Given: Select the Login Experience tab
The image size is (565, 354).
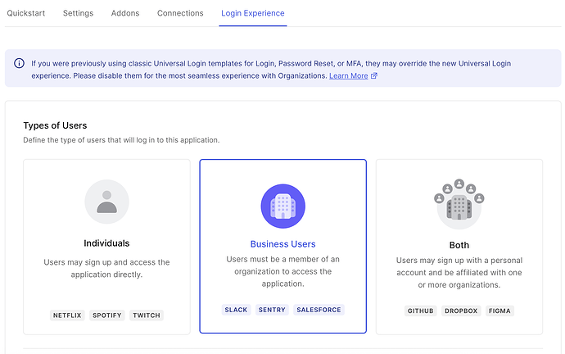Looking at the screenshot, I should [252, 13].
